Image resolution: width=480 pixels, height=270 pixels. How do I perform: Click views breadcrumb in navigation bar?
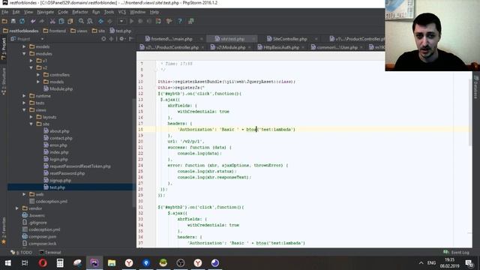[79, 31]
